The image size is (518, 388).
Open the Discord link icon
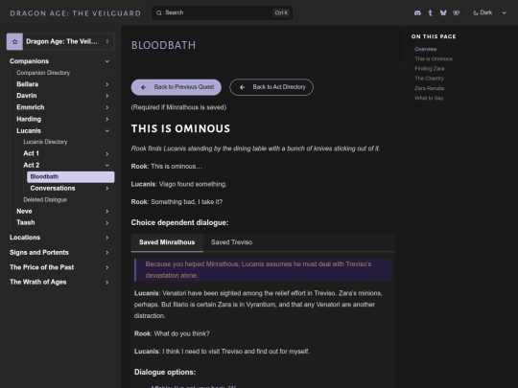(417, 12)
